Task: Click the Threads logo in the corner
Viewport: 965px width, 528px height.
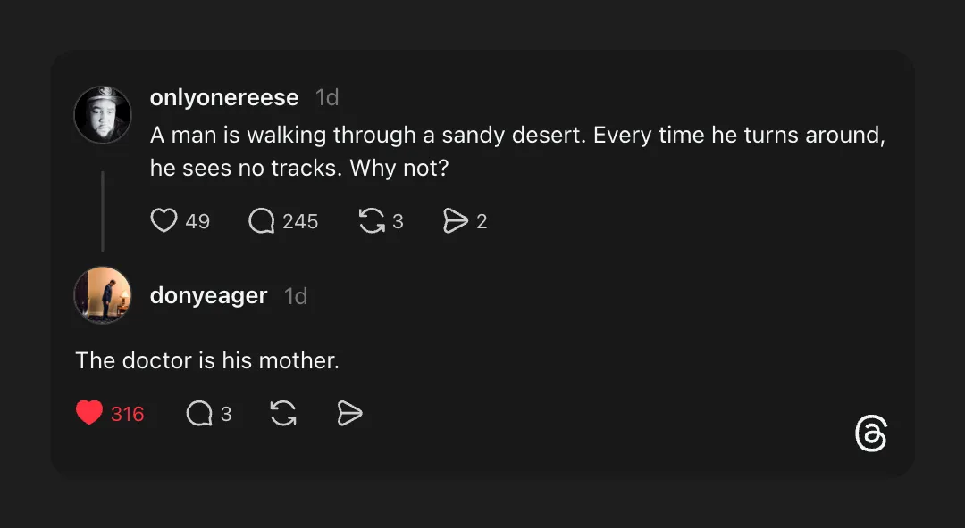Action: point(869,433)
